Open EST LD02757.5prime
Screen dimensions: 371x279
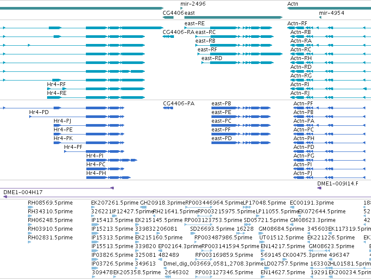(x=286, y=264)
